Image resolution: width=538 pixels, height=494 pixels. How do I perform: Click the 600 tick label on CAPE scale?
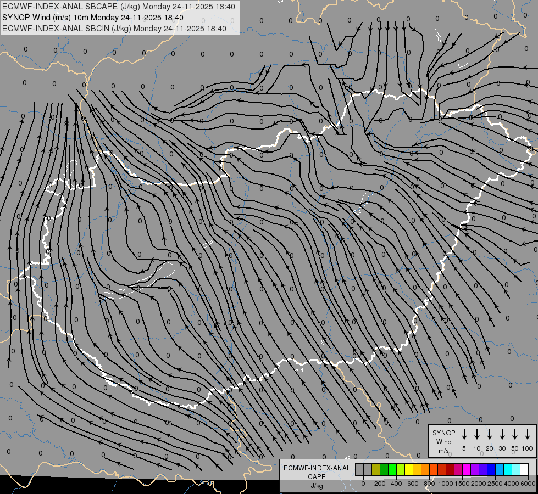pyautogui.click(x=413, y=484)
